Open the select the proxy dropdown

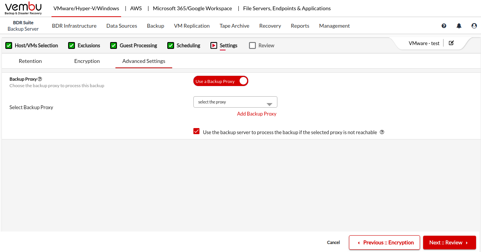coord(235,102)
